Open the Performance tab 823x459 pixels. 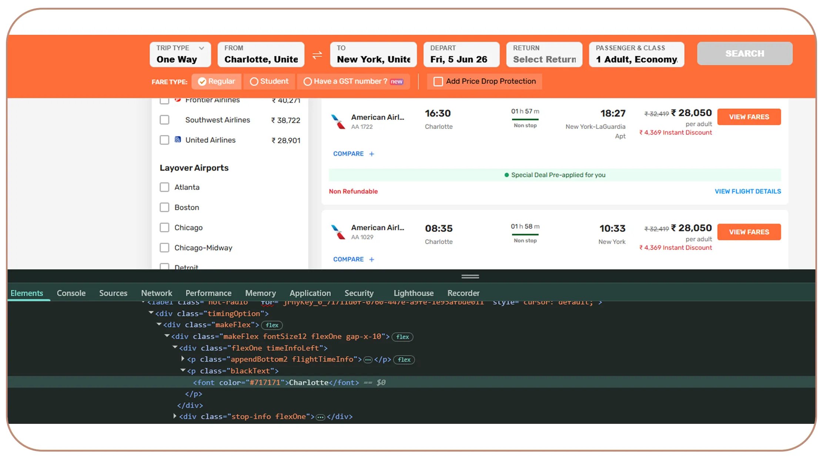tap(208, 293)
